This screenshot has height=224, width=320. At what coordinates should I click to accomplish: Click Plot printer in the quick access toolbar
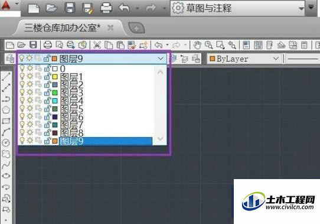coord(106,8)
